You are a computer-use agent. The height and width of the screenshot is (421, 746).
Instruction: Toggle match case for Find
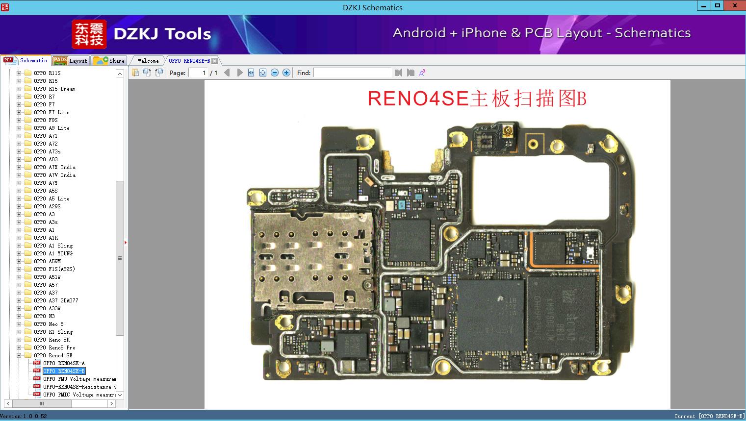(x=422, y=73)
